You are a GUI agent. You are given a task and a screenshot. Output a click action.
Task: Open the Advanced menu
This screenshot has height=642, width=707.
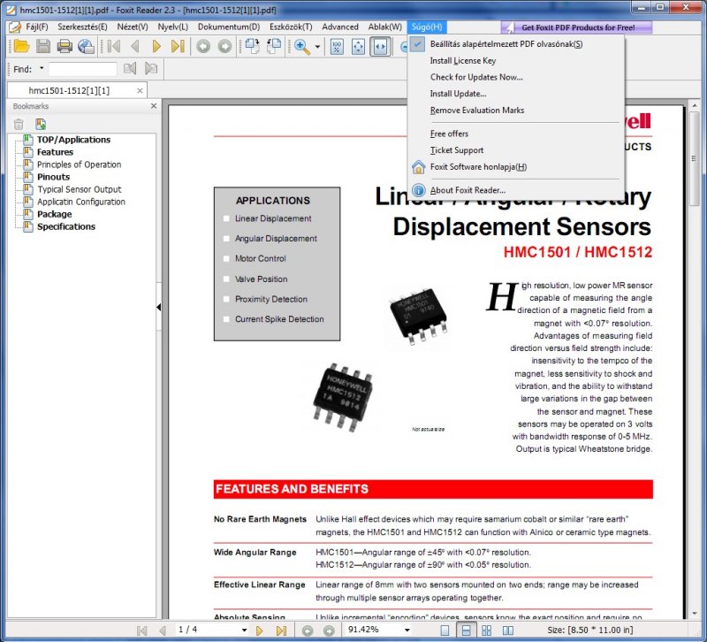340,27
